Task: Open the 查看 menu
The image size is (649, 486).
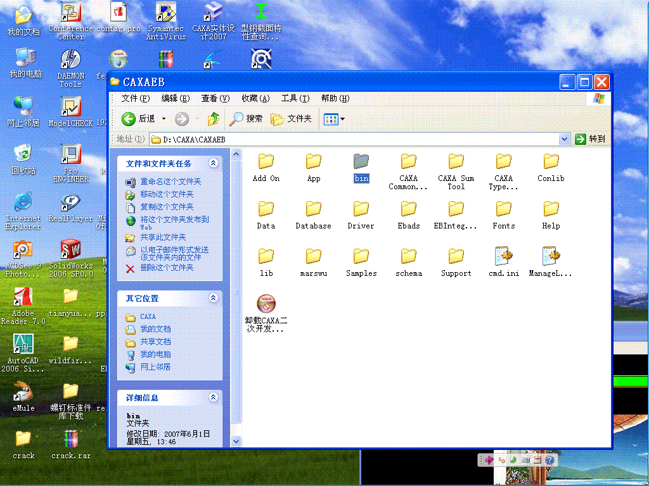Action: [214, 98]
